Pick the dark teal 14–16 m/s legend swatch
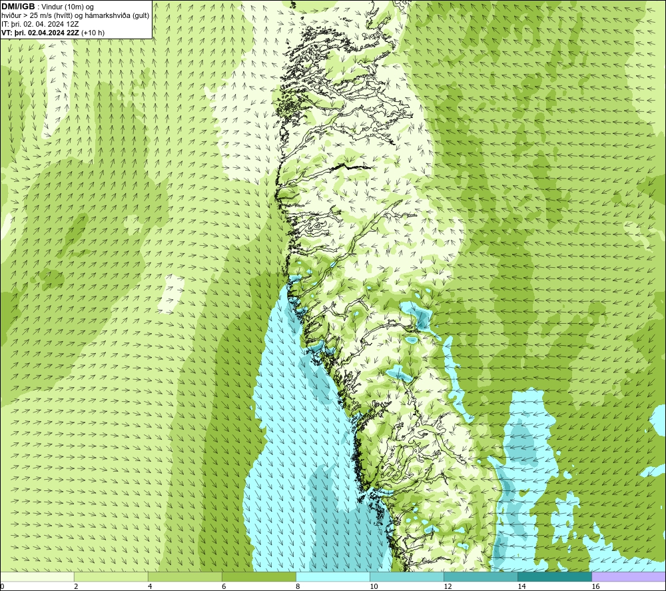 point(554,576)
